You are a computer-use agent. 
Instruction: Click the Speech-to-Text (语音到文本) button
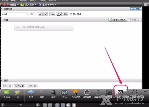pos(134,20)
